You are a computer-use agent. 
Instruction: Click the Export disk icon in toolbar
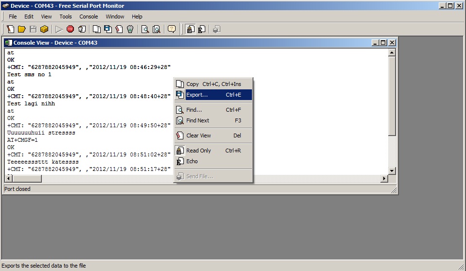(108, 29)
